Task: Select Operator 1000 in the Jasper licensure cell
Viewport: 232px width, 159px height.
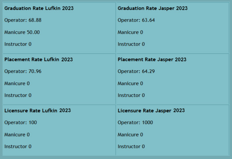Action: (x=135, y=123)
